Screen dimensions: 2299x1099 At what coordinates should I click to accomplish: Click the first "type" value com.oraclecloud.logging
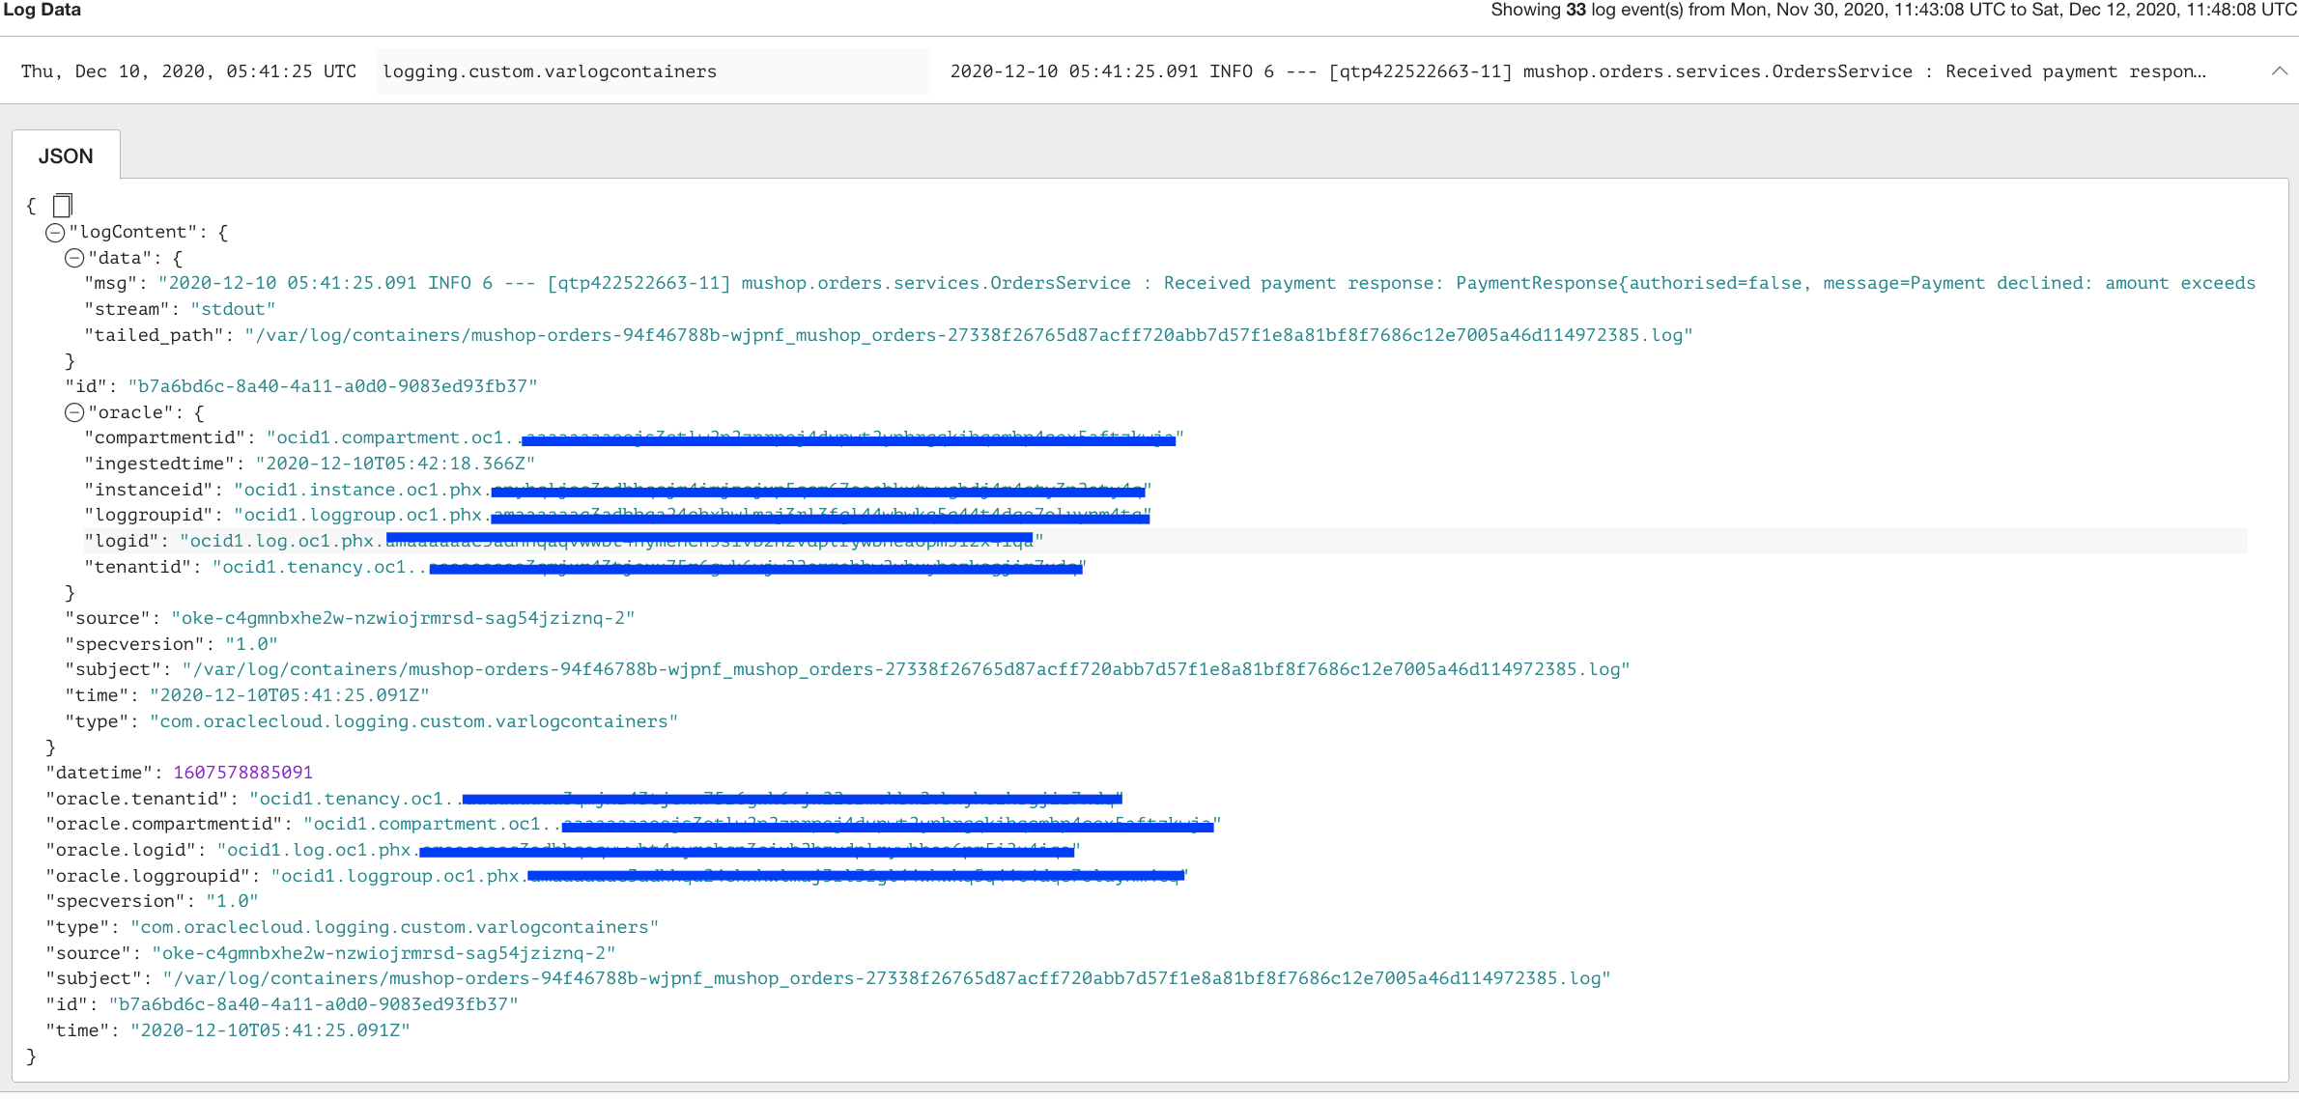click(413, 721)
